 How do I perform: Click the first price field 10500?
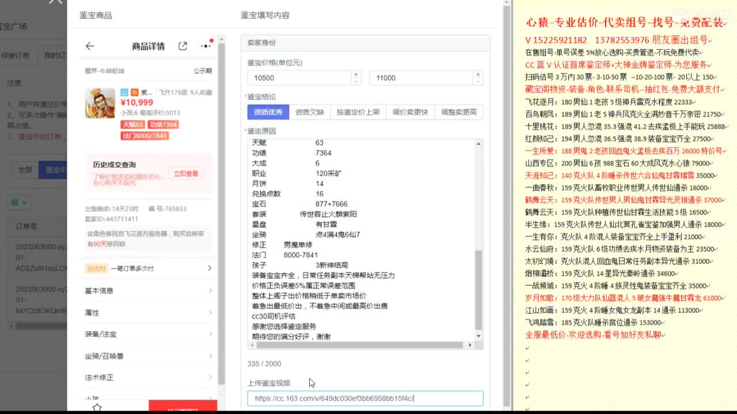tap(299, 78)
